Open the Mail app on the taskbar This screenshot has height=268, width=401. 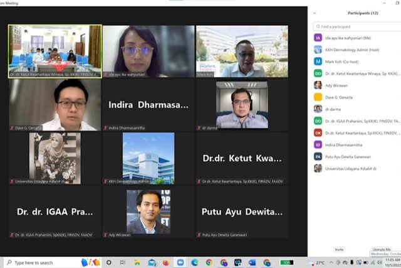tap(152, 262)
